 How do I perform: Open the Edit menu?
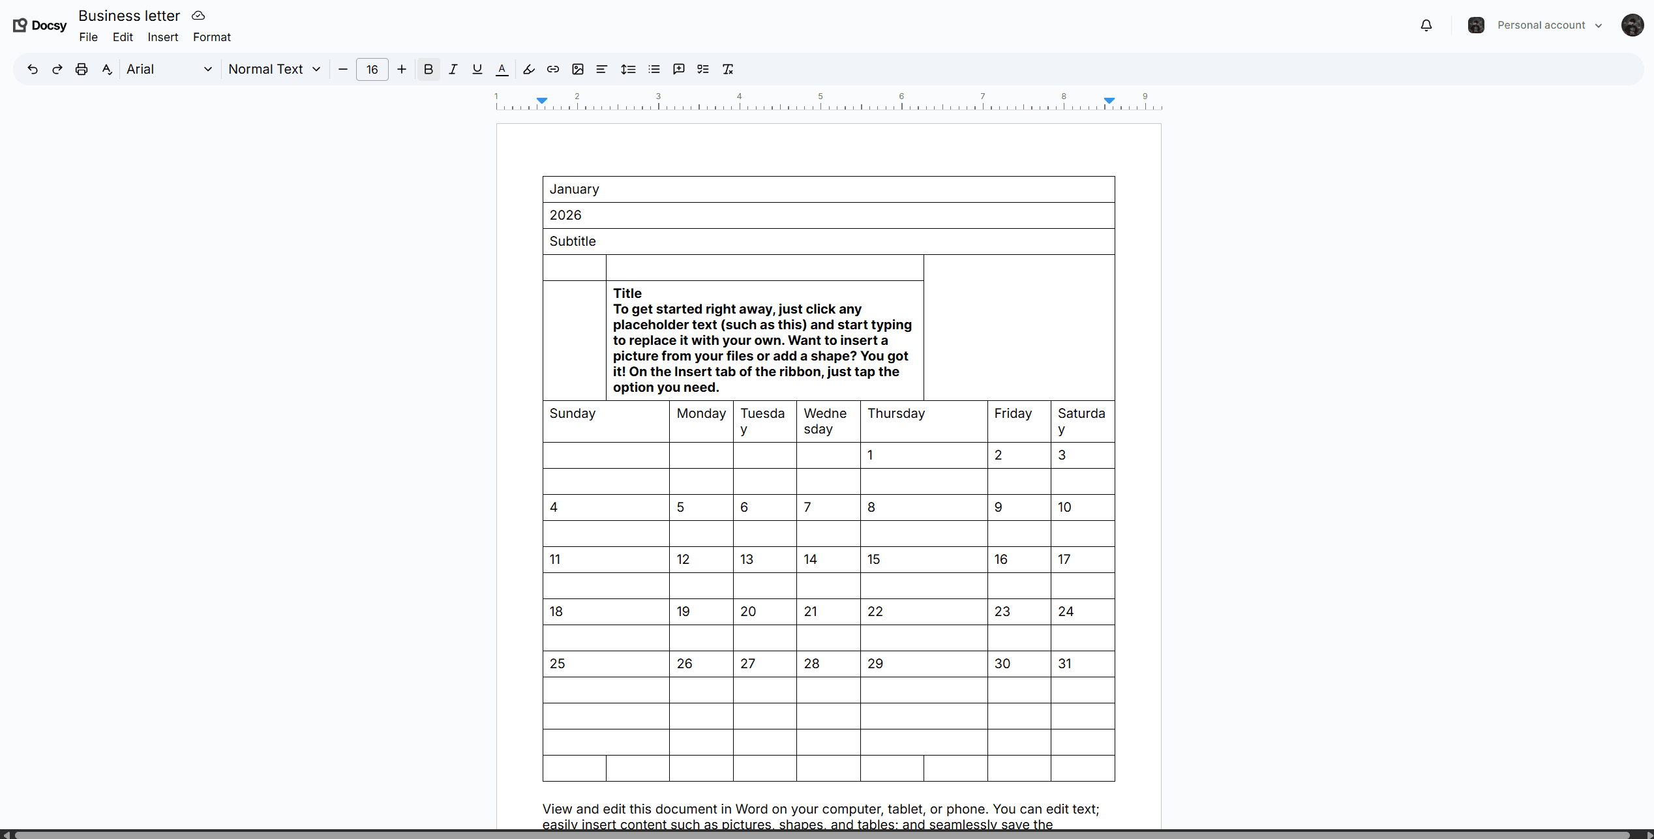click(123, 37)
